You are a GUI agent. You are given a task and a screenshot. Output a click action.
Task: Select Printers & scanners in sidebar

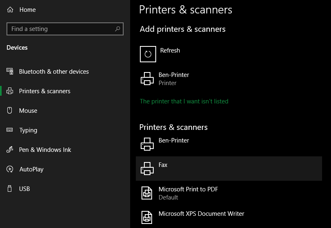[45, 91]
